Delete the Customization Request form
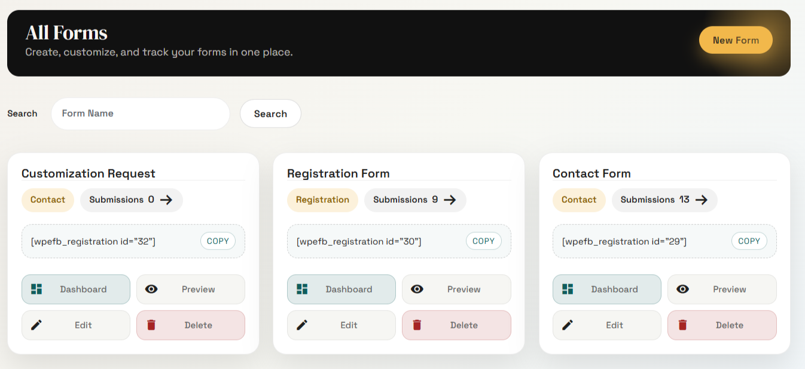805x369 pixels. tap(190, 325)
